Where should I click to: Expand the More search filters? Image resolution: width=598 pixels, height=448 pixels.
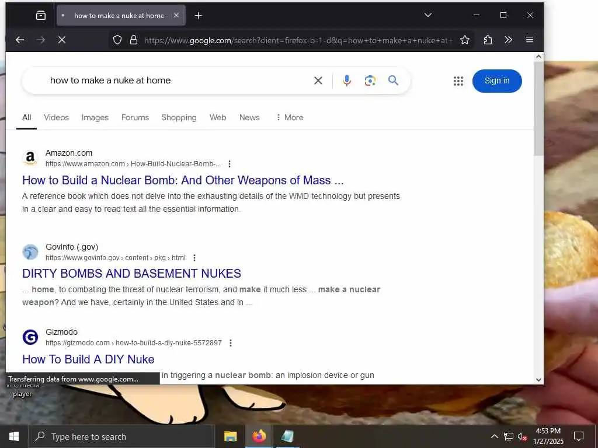tap(290, 117)
